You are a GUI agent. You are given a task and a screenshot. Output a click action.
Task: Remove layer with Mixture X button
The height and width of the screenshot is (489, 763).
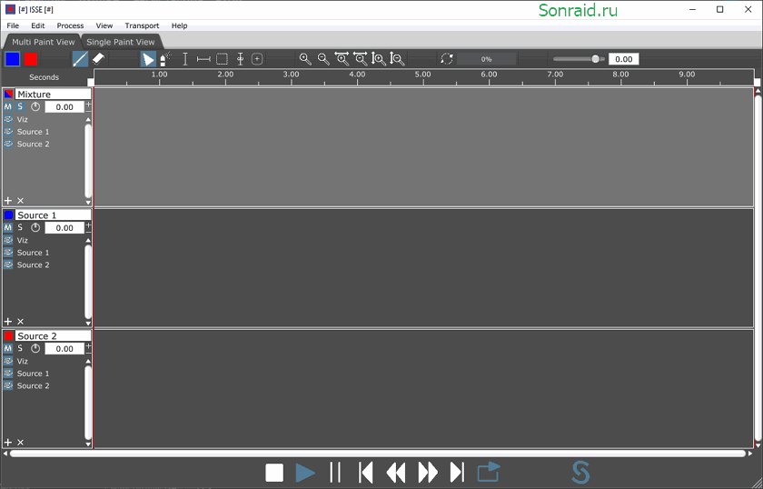tap(20, 201)
